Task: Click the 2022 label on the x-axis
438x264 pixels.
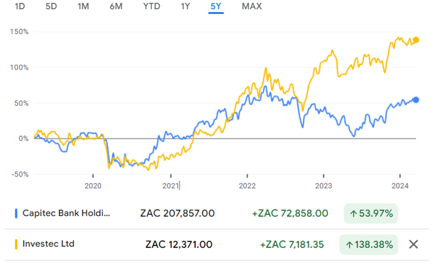Action: click(247, 186)
